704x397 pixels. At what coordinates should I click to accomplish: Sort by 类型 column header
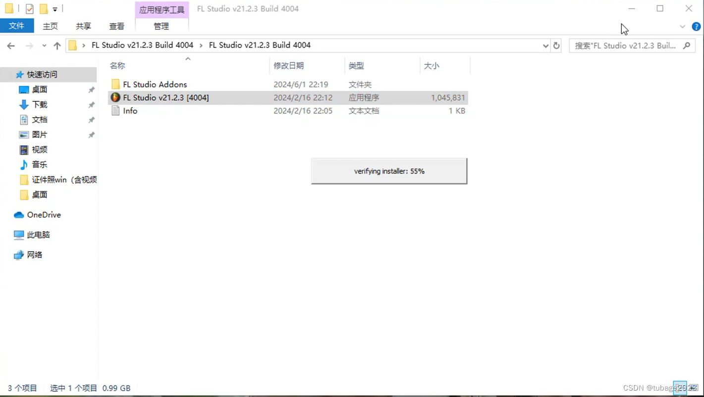[x=356, y=65]
